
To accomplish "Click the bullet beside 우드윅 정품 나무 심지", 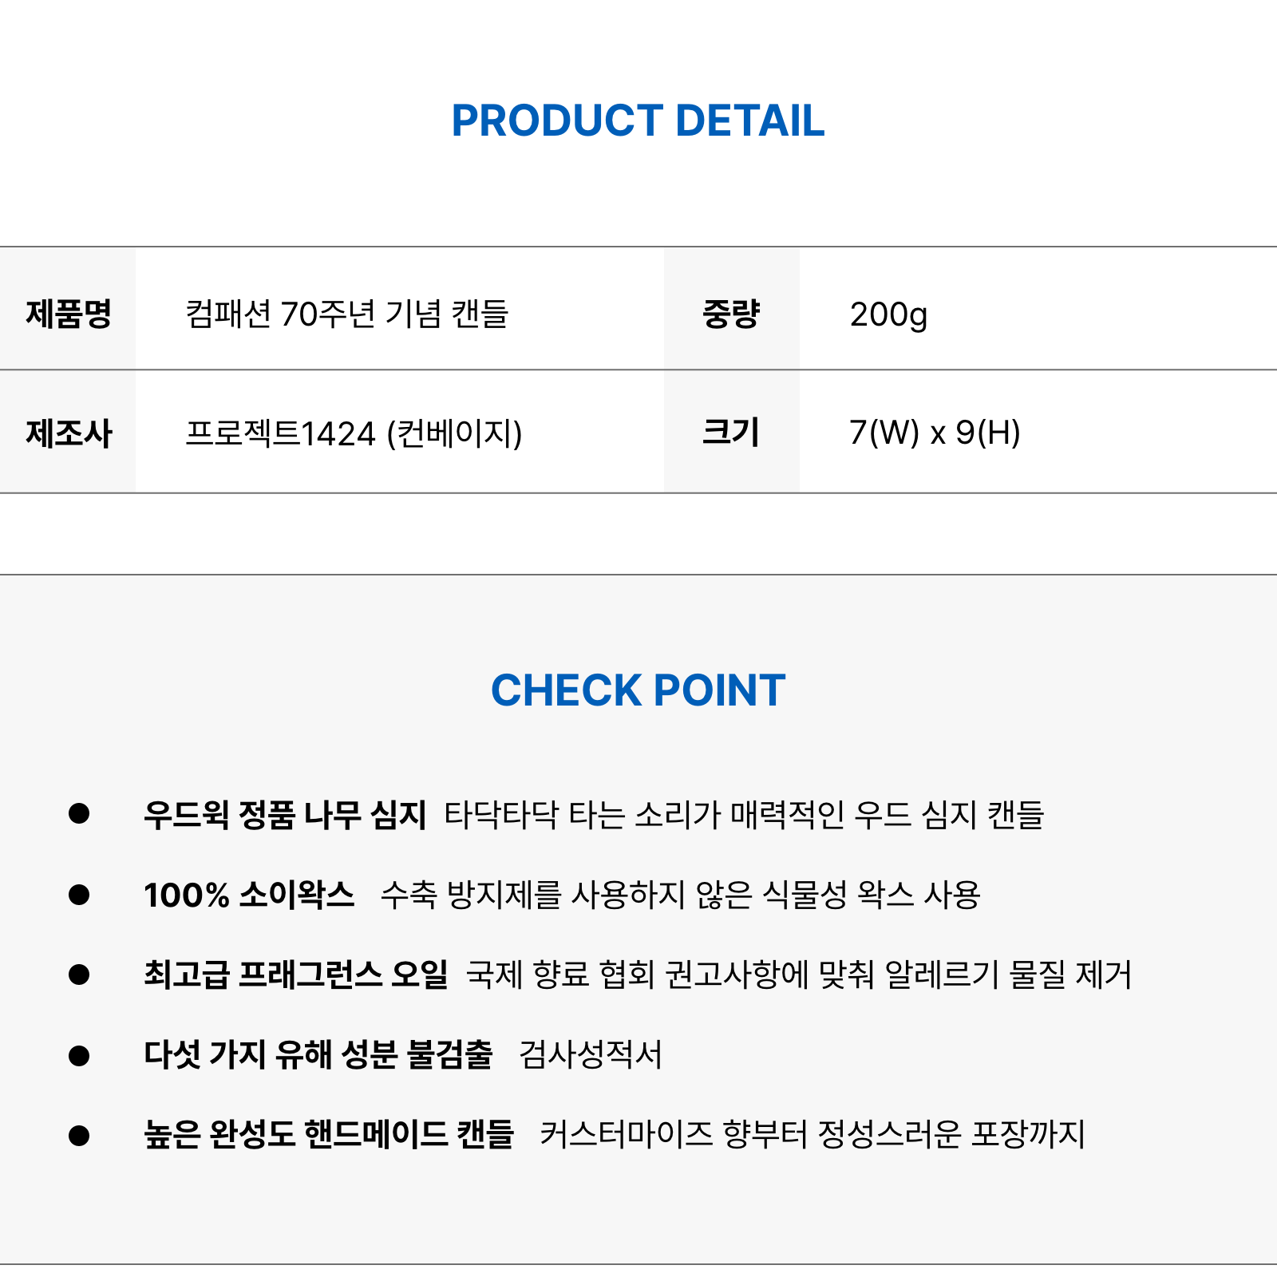I will coord(79,813).
